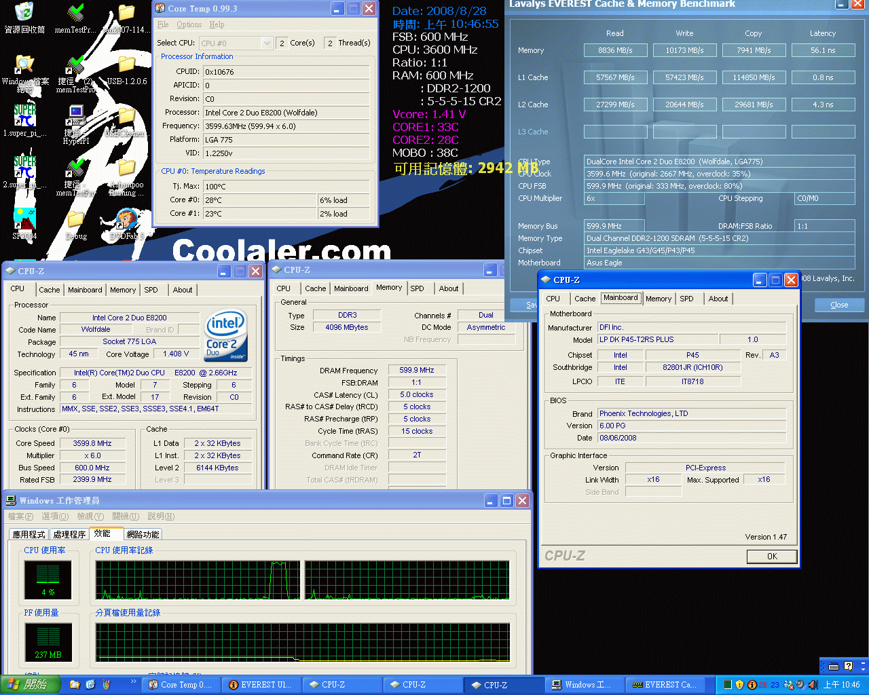Screen dimensions: 869x695
Task: Open the an2007-114... desktop folder
Action: click(x=127, y=18)
